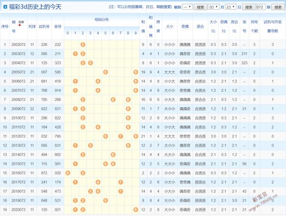Click digit 0 header under 号码分布

click(x=68, y=33)
